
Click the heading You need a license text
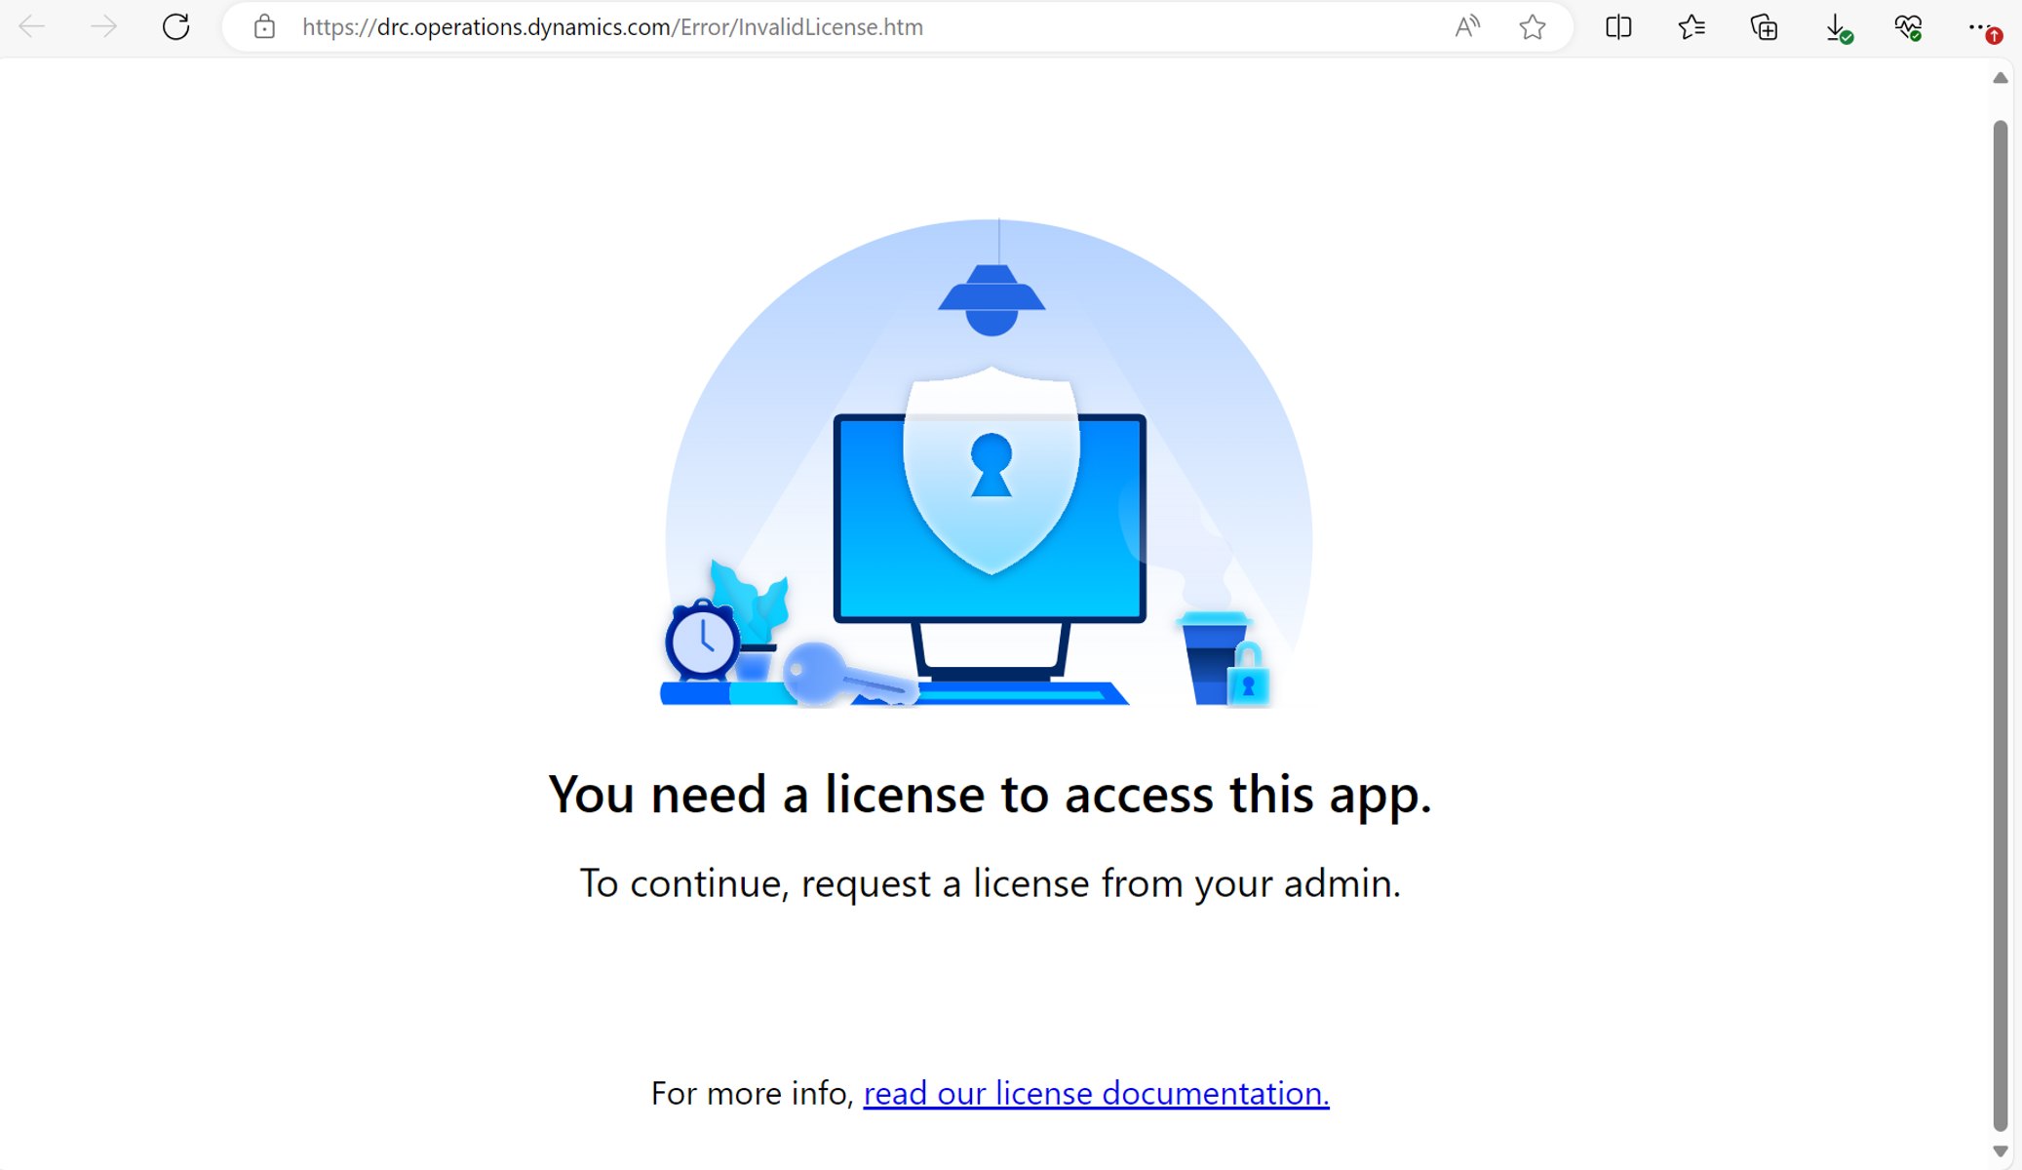990,794
